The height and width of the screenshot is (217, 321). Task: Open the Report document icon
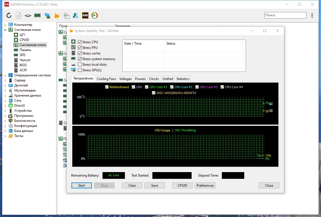pos(18,15)
